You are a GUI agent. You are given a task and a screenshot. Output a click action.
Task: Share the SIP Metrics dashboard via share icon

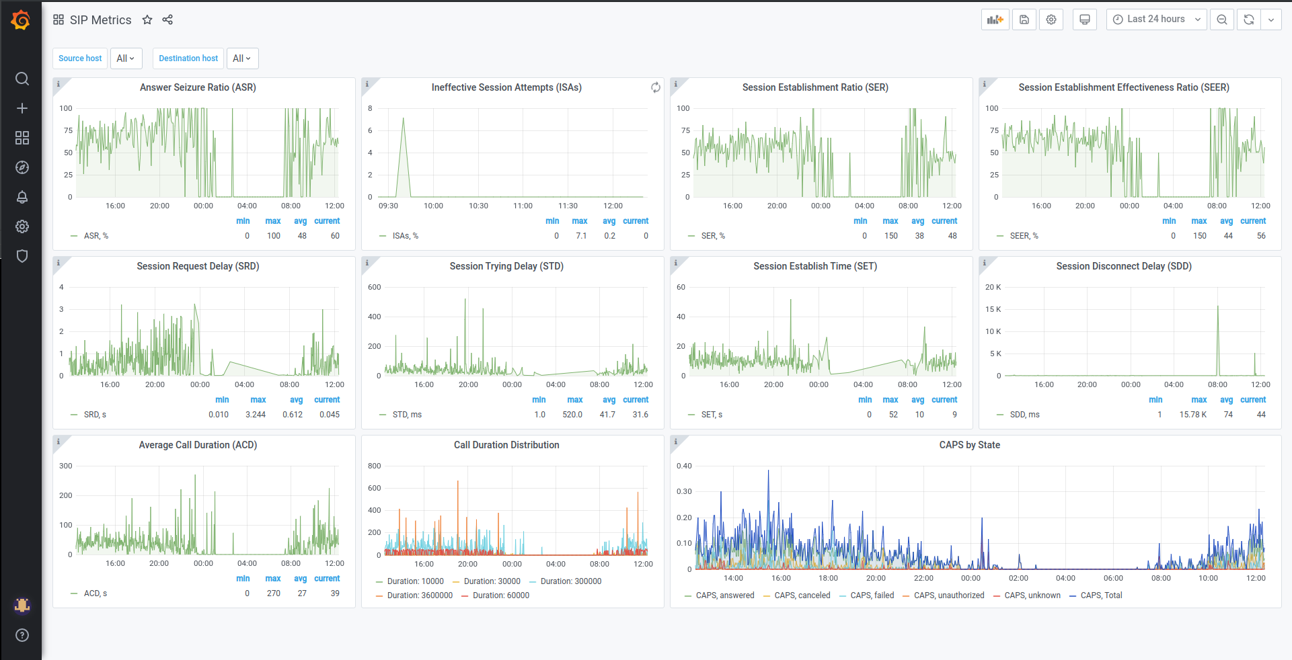tap(167, 19)
